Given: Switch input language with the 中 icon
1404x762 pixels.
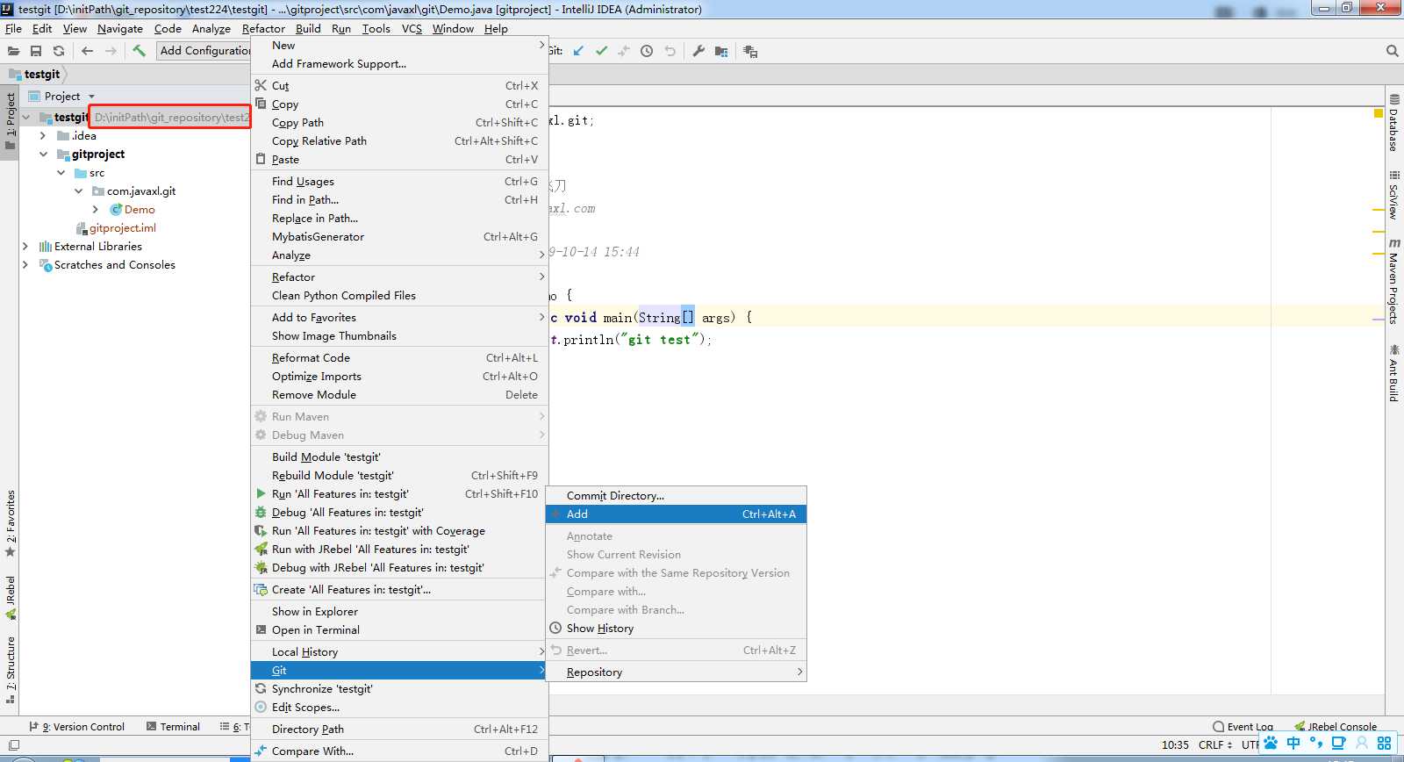Looking at the screenshot, I should (1293, 743).
